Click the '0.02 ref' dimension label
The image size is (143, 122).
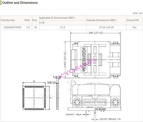[52, 82]
